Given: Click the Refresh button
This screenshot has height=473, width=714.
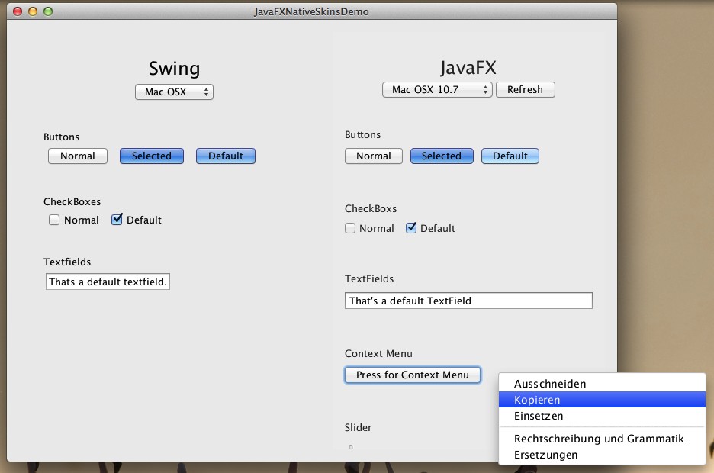Looking at the screenshot, I should coord(525,90).
